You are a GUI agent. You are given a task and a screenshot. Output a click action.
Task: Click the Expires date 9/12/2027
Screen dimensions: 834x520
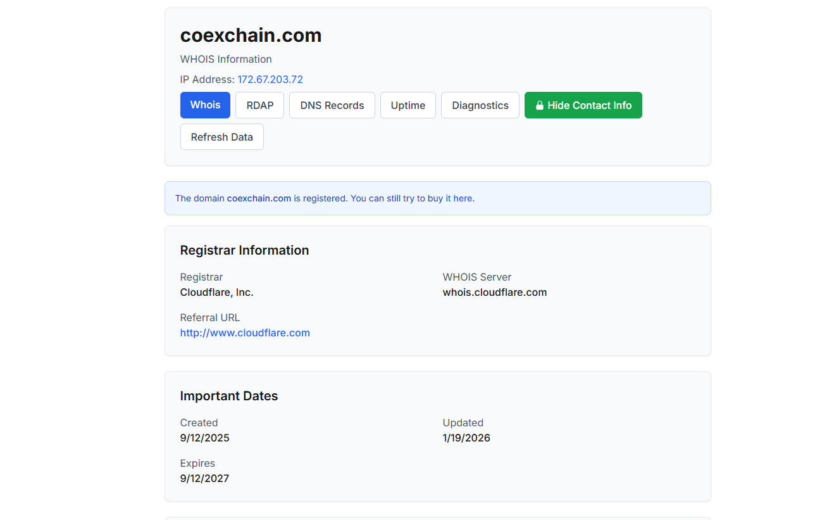click(x=204, y=478)
